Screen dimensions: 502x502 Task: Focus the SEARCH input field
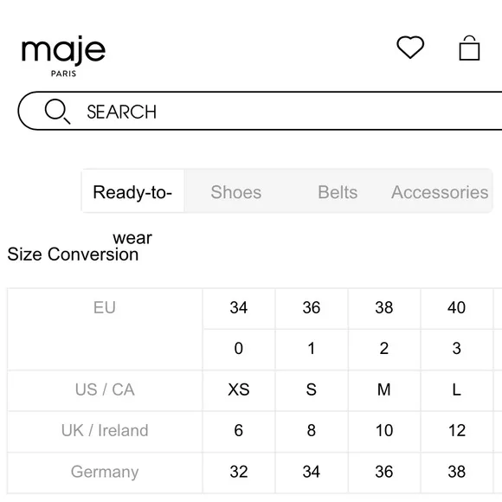click(x=260, y=111)
